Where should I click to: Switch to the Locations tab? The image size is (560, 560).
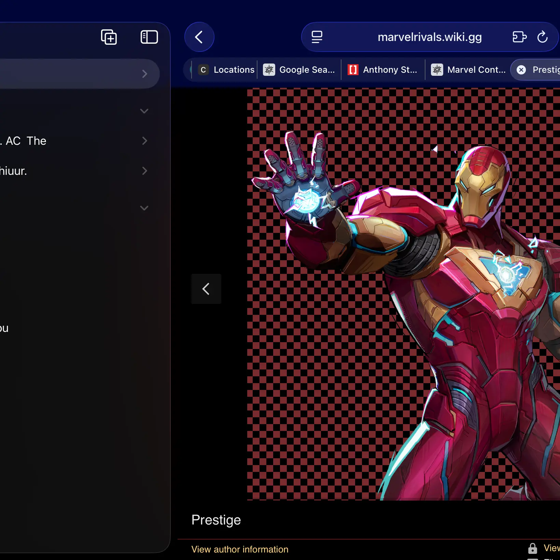tap(225, 70)
